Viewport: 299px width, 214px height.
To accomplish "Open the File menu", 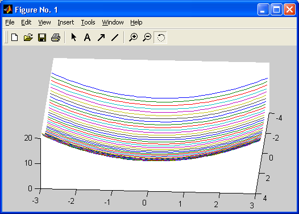I will pyautogui.click(x=10, y=23).
